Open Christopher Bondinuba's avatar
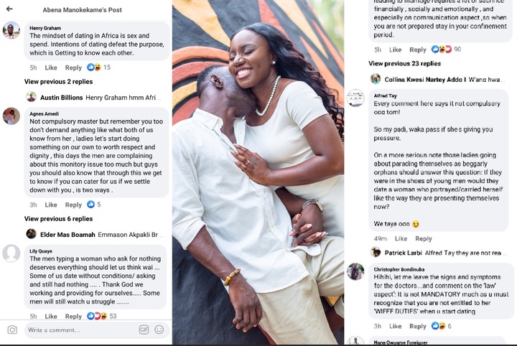This screenshot has height=346, width=517. click(x=355, y=272)
